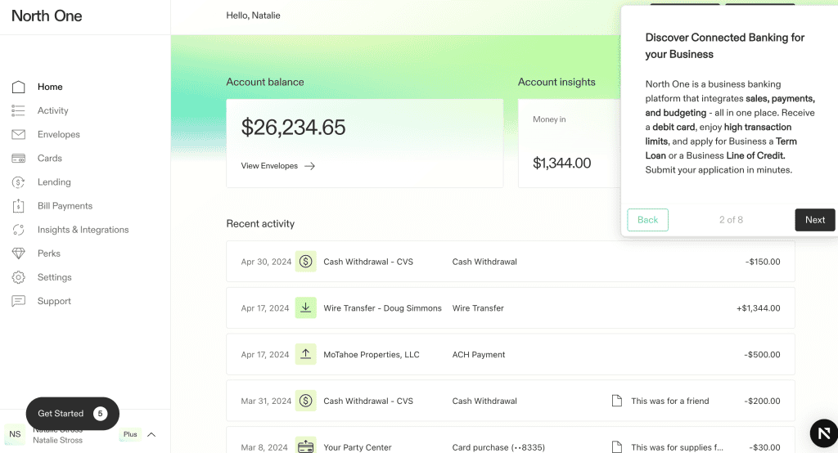The width and height of the screenshot is (838, 453).
Task: Click the Get Started button
Action: pyautogui.click(x=73, y=414)
